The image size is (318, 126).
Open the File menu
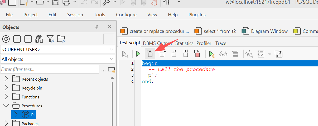point(9,15)
